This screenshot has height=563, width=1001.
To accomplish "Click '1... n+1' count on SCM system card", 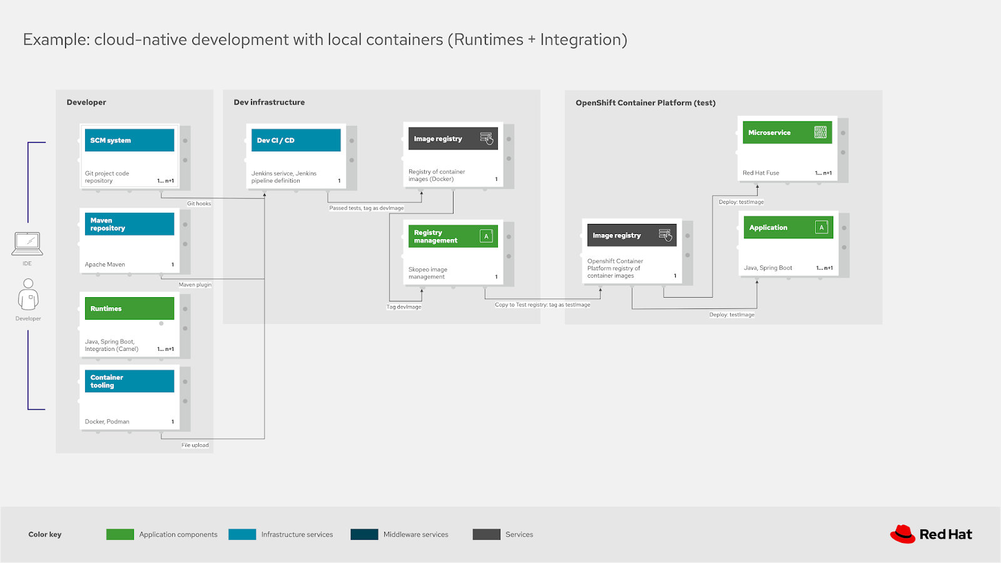I will pyautogui.click(x=166, y=181).
